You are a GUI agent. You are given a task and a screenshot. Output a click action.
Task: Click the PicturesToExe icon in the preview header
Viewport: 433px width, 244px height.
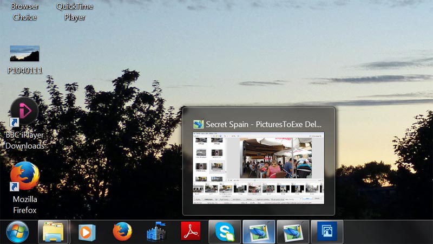[199, 124]
